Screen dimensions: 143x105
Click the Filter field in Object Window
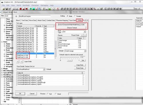pyautogui.click(x=9, y=16)
